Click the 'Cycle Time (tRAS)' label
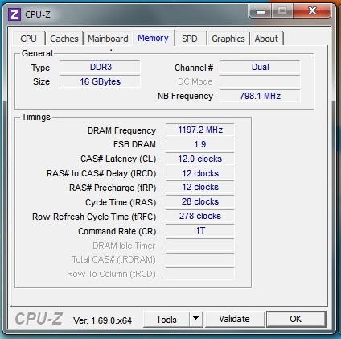The image size is (341, 339). point(121,202)
